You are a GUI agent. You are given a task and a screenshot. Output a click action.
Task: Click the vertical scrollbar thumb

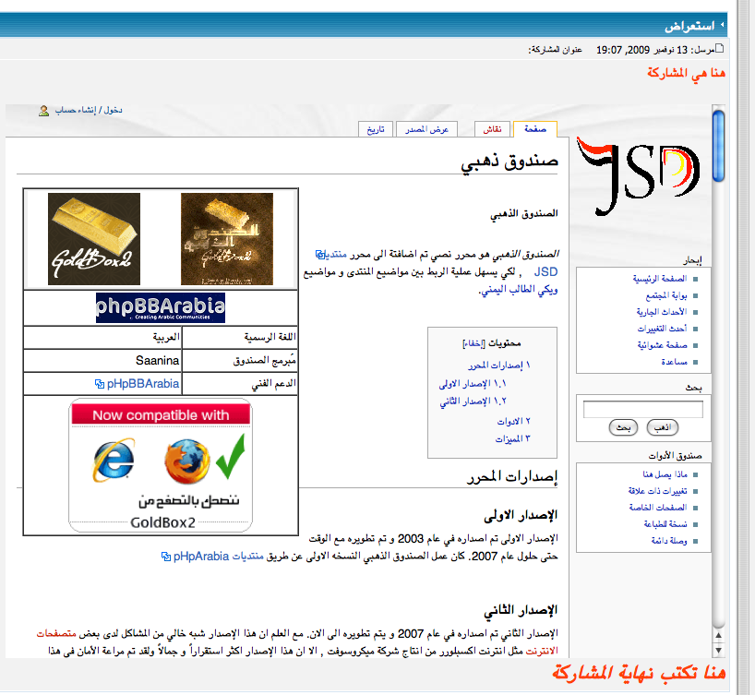coord(718,143)
